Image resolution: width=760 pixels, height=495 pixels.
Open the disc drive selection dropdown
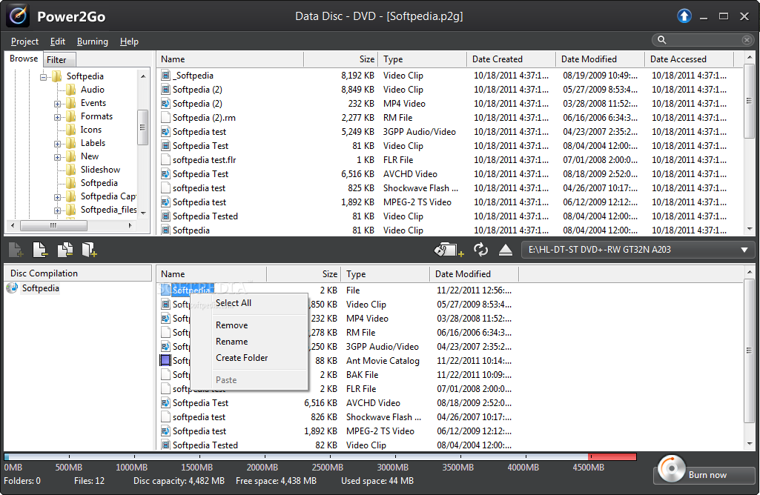pyautogui.click(x=745, y=250)
